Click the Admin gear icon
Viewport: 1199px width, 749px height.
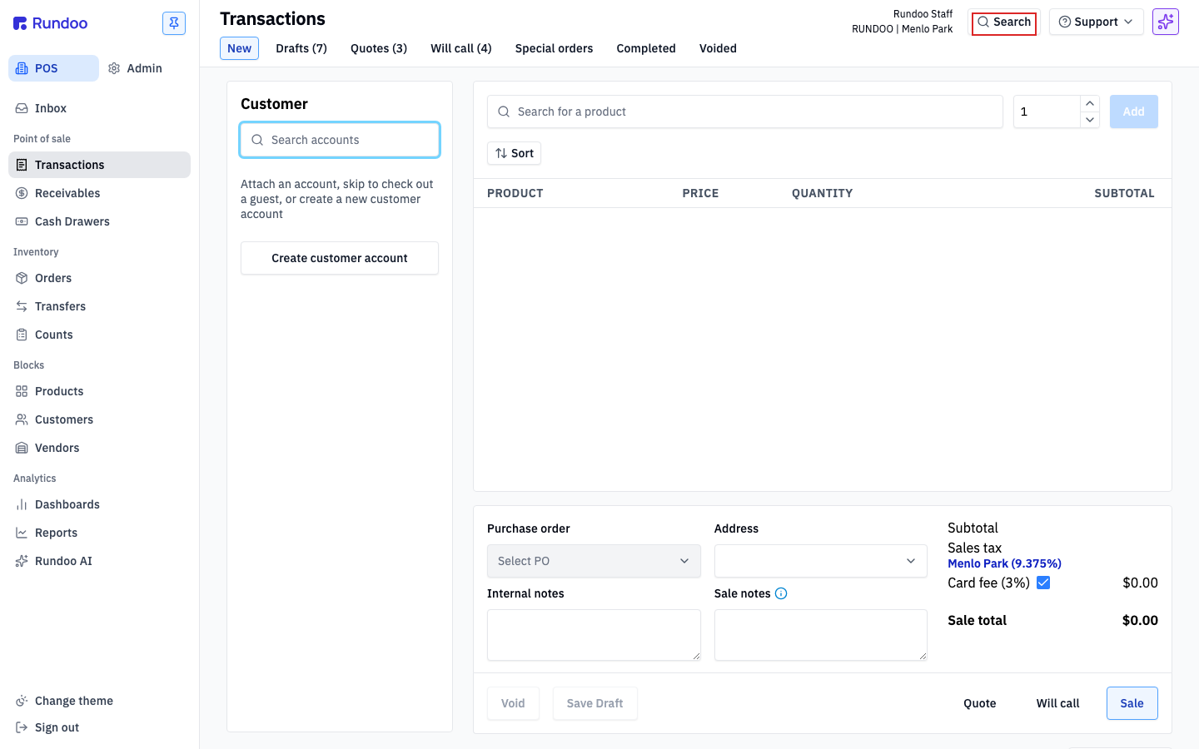pos(114,68)
